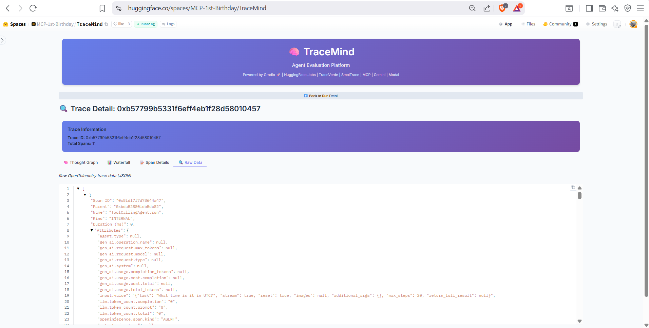Reload the page
This screenshot has width=649, height=328.
[x=33, y=8]
